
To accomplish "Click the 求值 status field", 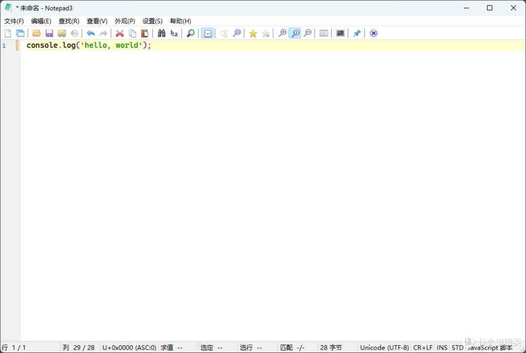I will [178, 348].
